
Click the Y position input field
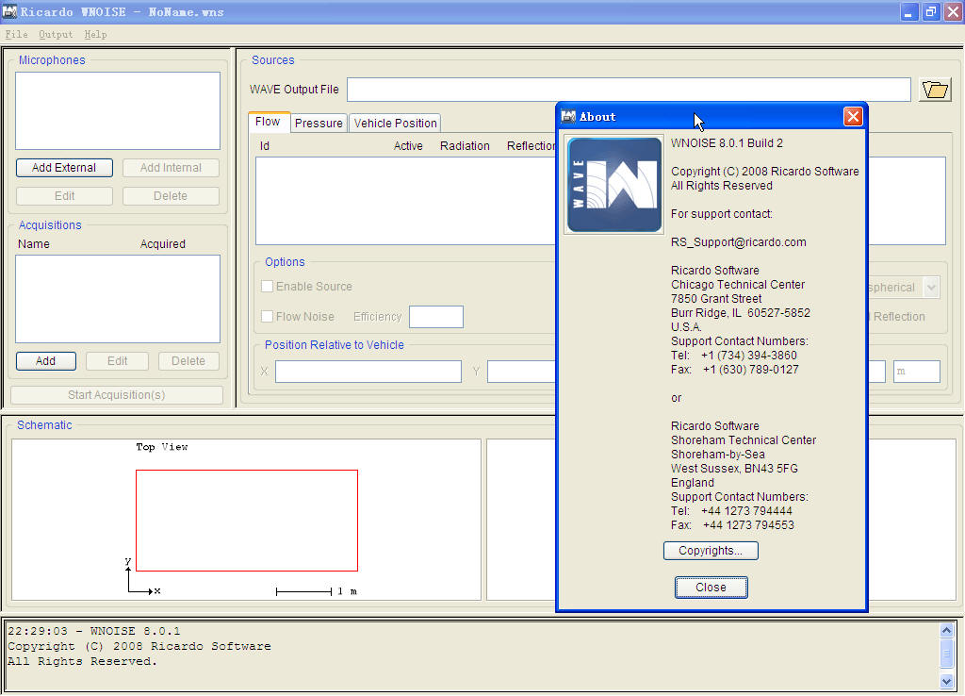point(522,372)
